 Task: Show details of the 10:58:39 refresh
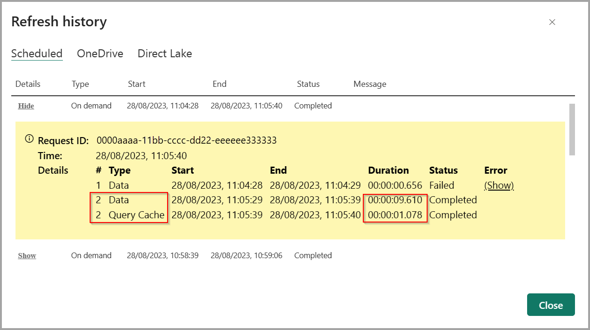tap(27, 255)
